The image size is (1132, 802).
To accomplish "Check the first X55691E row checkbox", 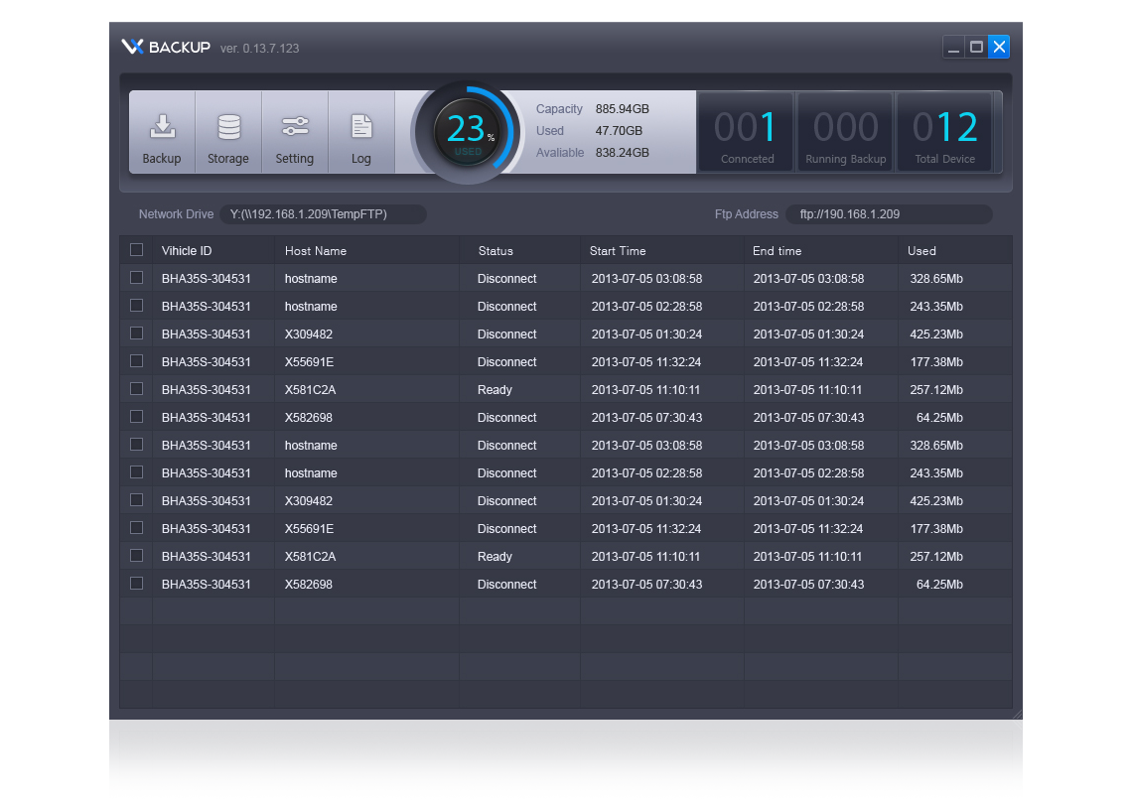I will [x=136, y=361].
